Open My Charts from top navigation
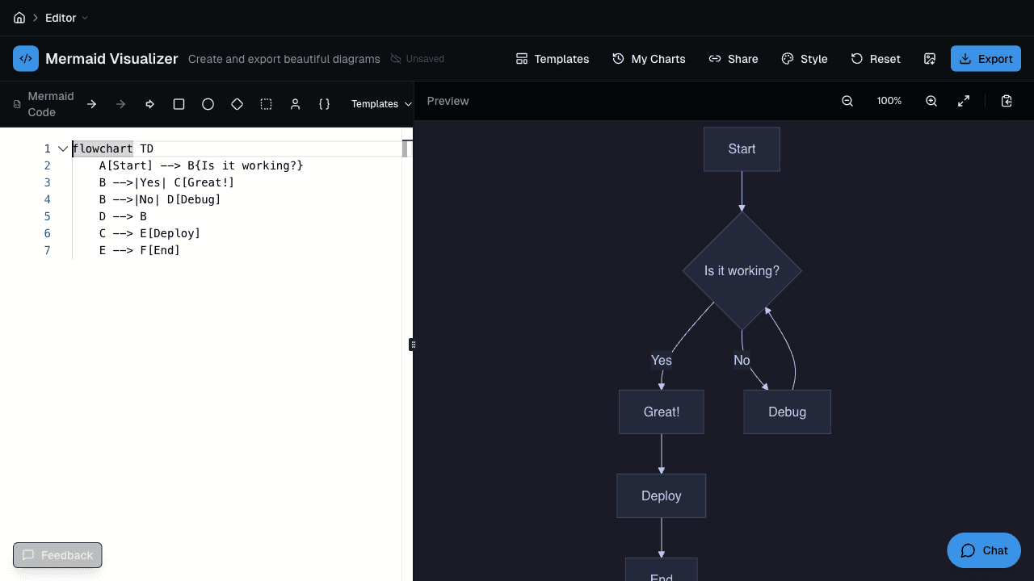 (649, 59)
